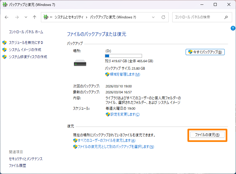Screen dimensions: 236x174
Task: Click the search magnifier icon
Action: coord(227,17)
